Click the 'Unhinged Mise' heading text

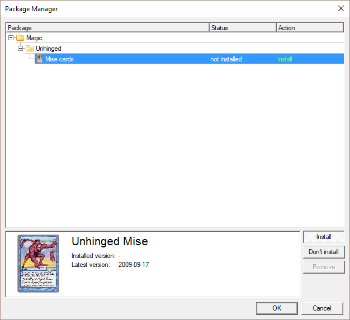pyautogui.click(x=110, y=241)
